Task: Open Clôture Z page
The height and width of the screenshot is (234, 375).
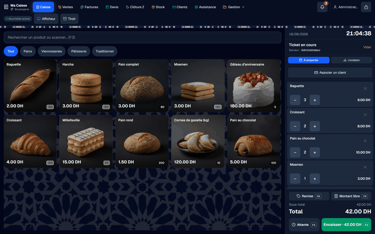Action: (135, 7)
